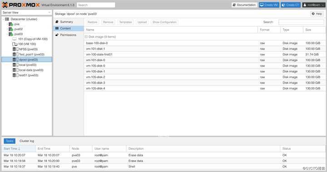Open the Summary tab
327x172 pixels.
(69, 22)
